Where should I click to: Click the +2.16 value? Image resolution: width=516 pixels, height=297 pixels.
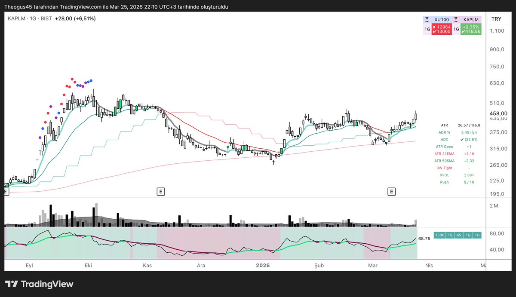pyautogui.click(x=469, y=154)
